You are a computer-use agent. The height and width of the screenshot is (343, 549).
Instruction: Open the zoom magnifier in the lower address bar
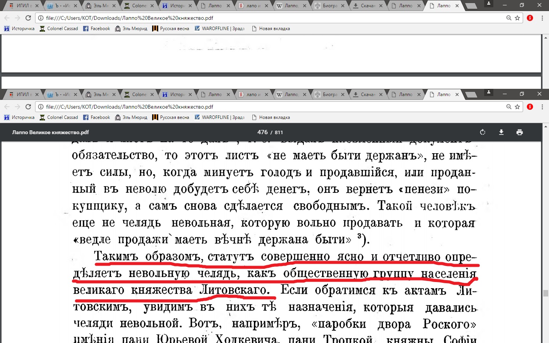click(509, 107)
